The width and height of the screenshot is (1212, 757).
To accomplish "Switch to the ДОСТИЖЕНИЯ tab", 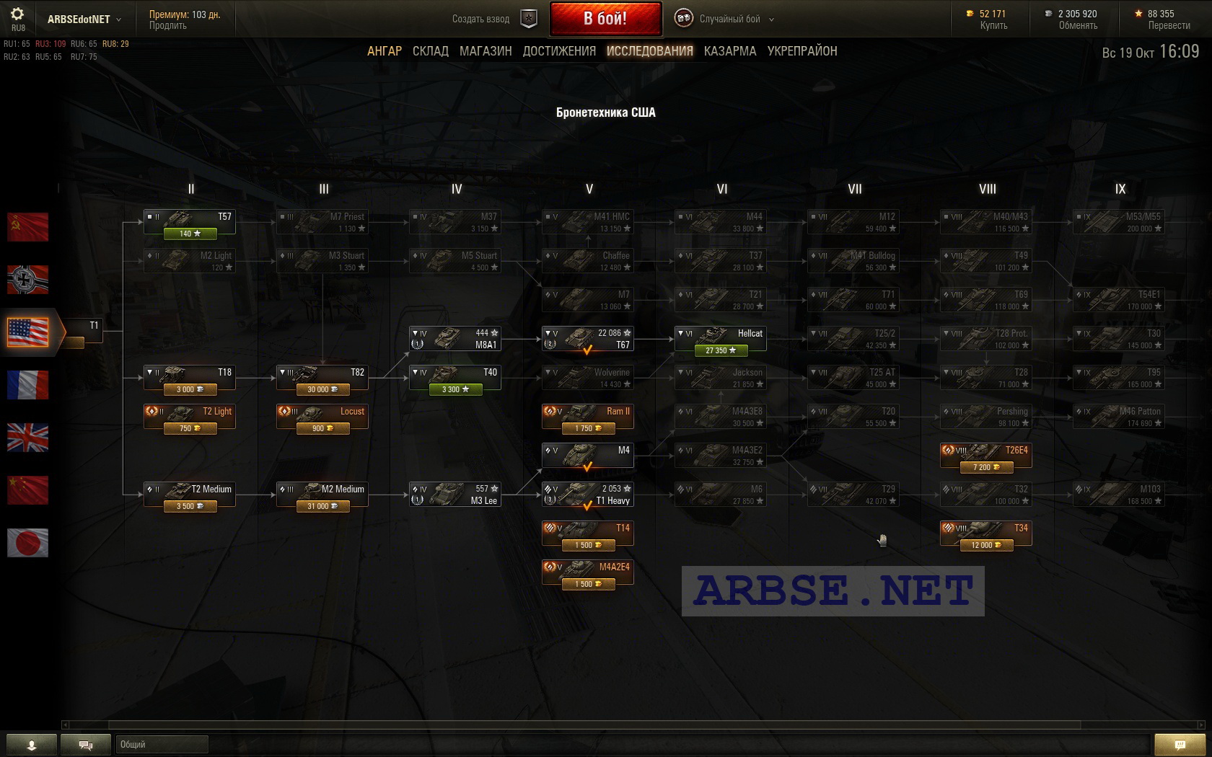I will pos(559,51).
